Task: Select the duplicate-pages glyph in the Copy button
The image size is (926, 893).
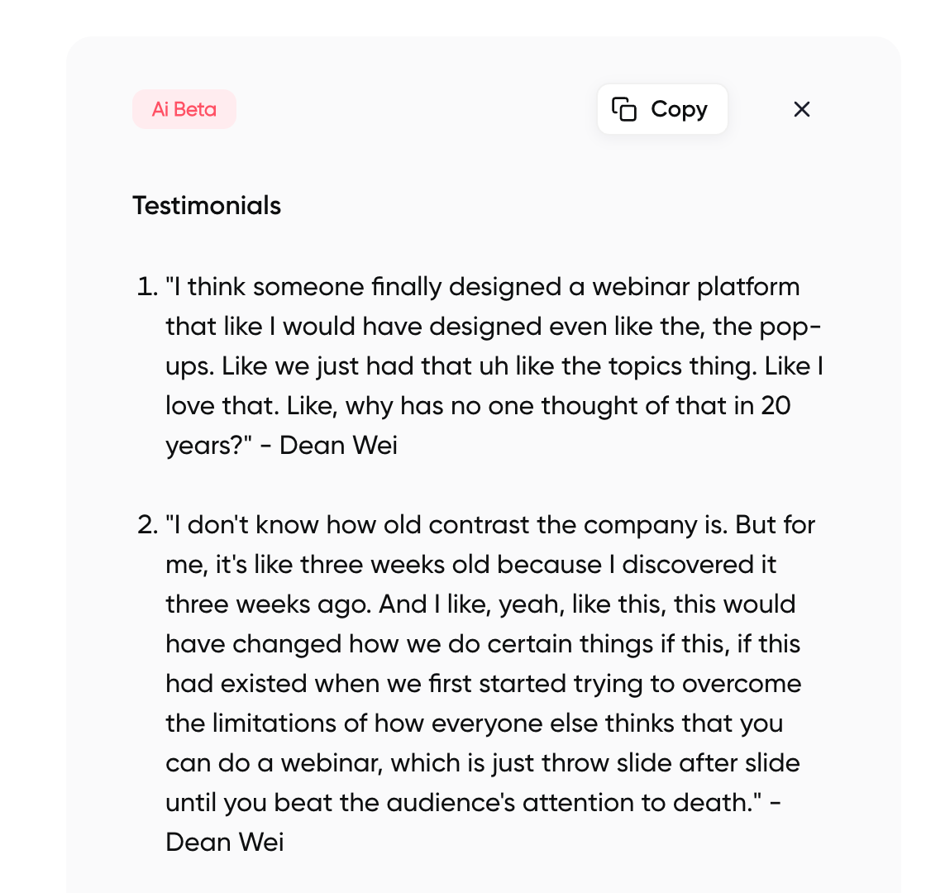Action: 624,108
